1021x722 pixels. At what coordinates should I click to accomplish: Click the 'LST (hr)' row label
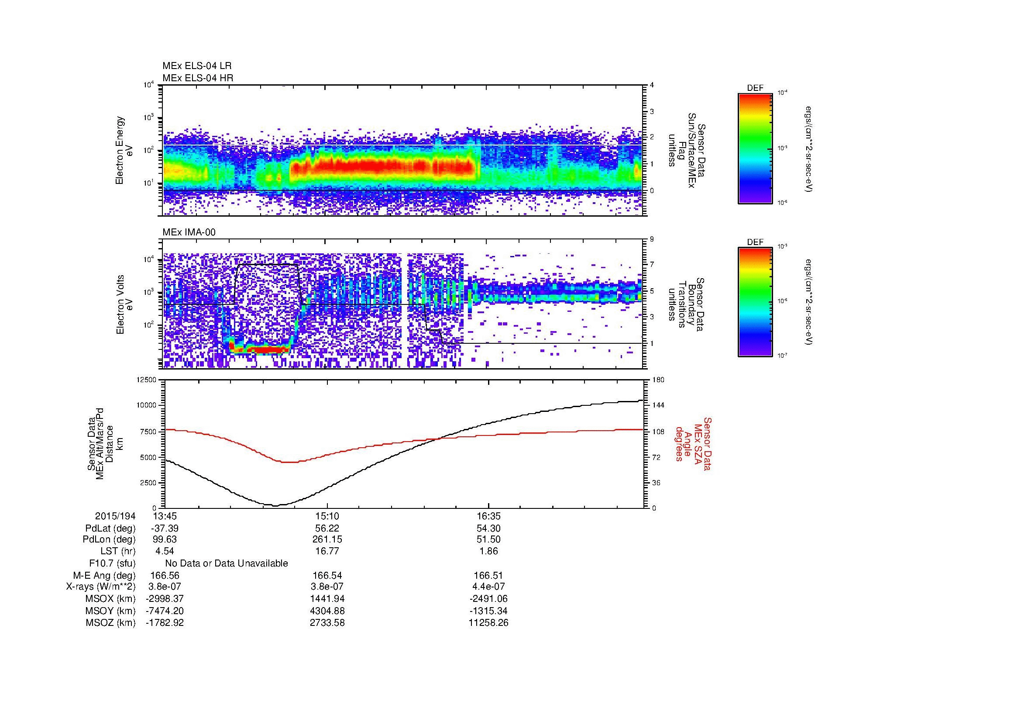118,551
